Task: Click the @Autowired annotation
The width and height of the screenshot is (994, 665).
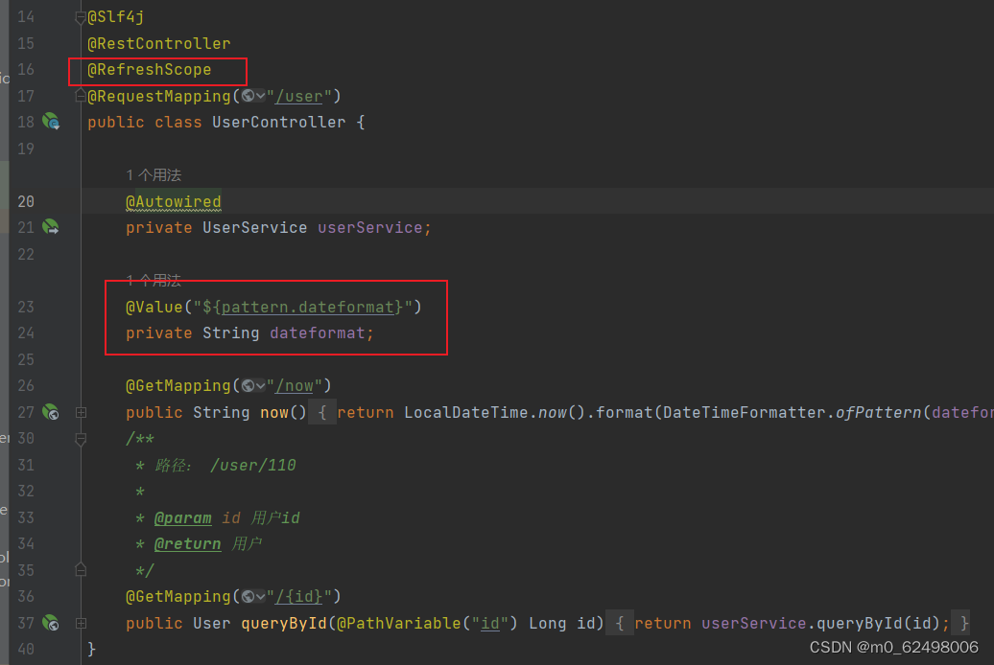Action: point(174,201)
